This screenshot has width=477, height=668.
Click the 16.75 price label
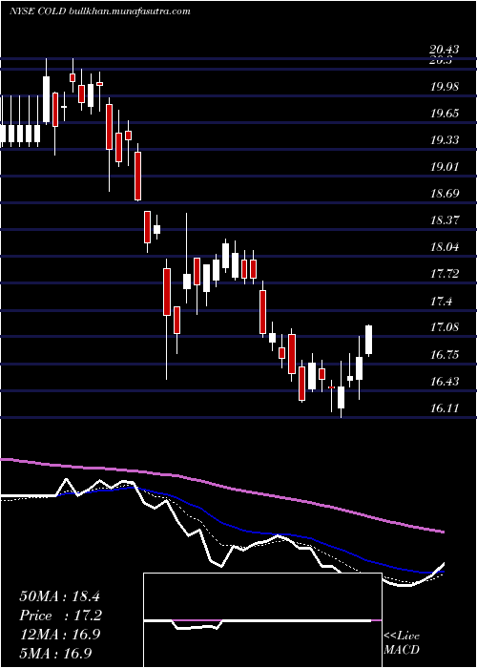445,355
